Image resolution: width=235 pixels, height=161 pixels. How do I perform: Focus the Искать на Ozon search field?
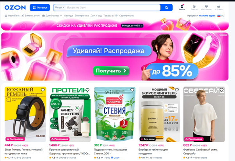click(113, 7)
